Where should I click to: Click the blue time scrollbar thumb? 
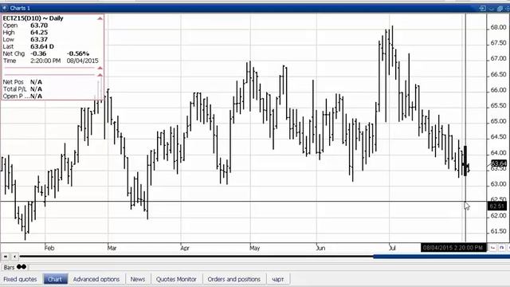[441, 257]
